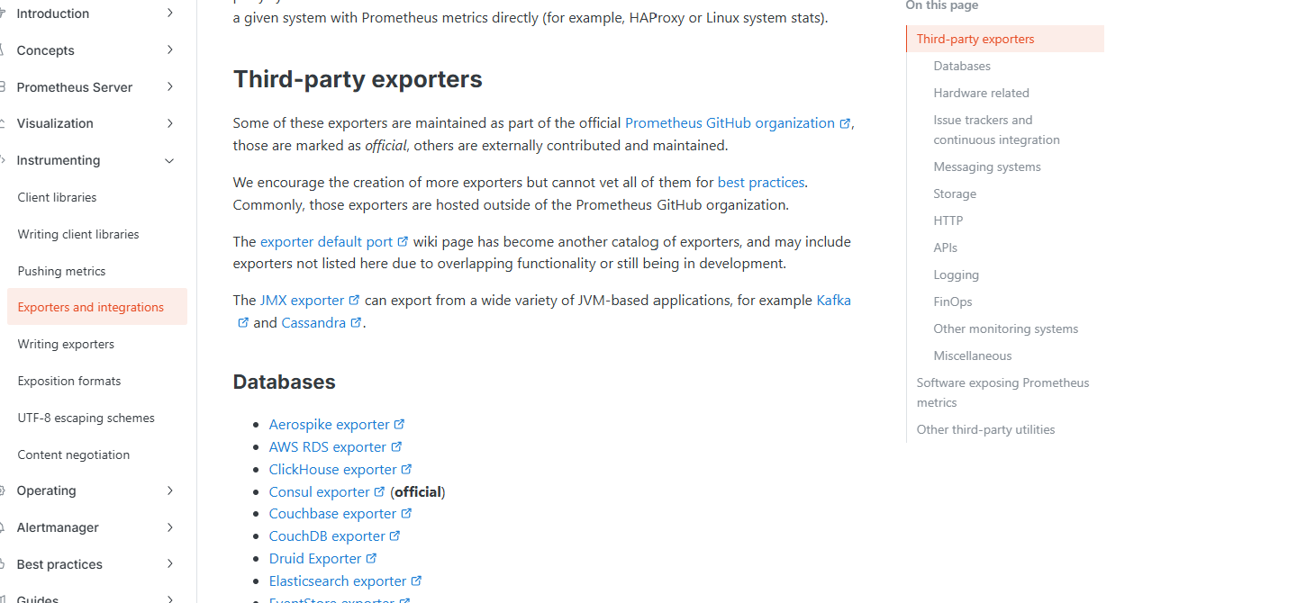Open Writing client libraries page
The image size is (1306, 603).
tap(78, 234)
